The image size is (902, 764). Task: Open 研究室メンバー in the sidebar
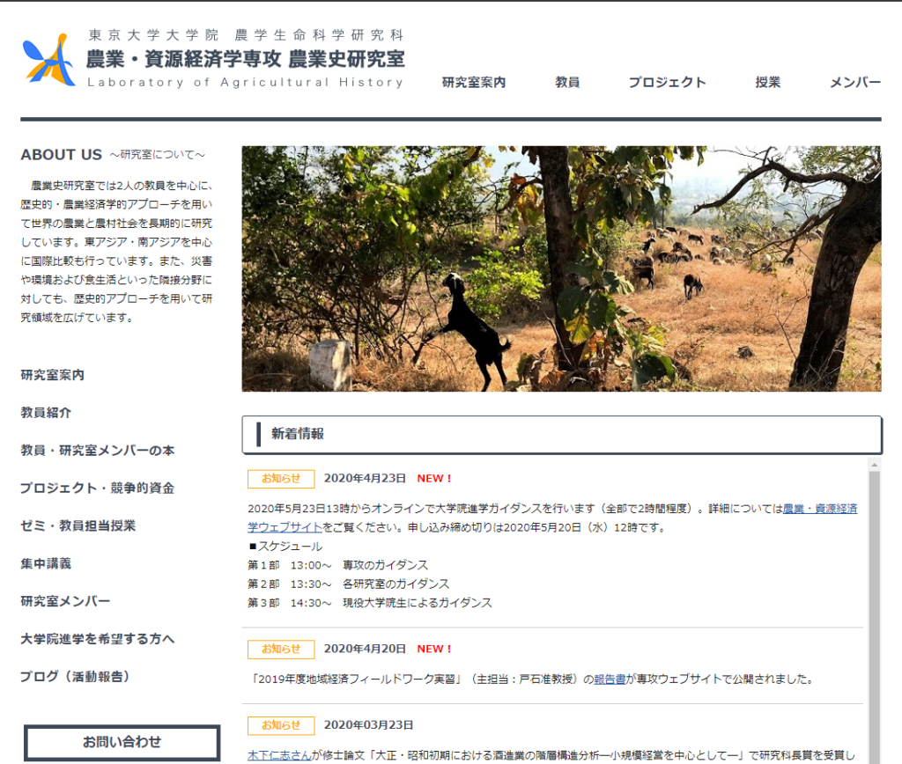[x=65, y=601]
